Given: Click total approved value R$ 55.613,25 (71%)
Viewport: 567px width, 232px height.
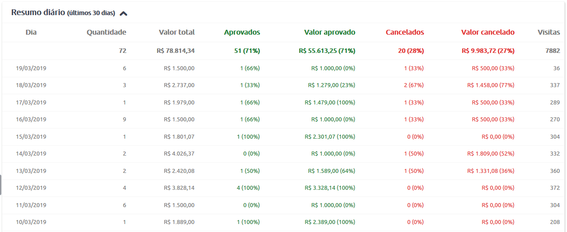Looking at the screenshot, I should (327, 51).
